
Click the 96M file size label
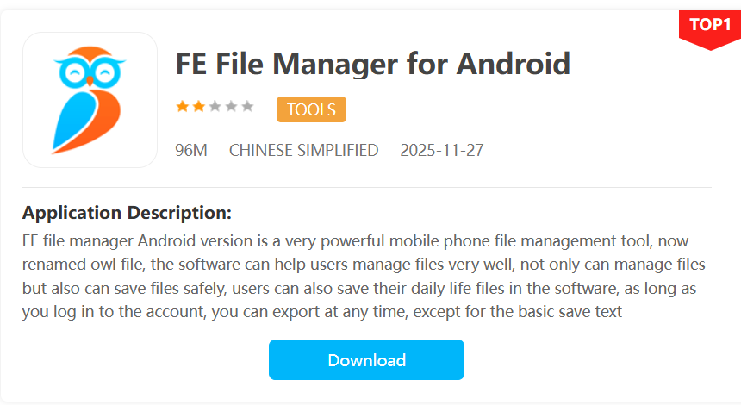190,150
